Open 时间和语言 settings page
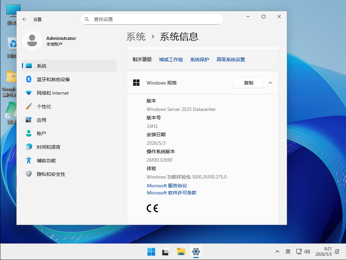The width and height of the screenshot is (346, 260). (x=69, y=147)
